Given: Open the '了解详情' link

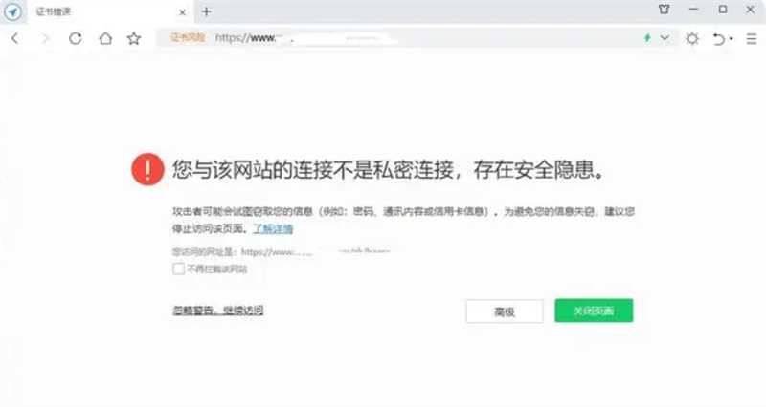Looking at the screenshot, I should pos(273,230).
